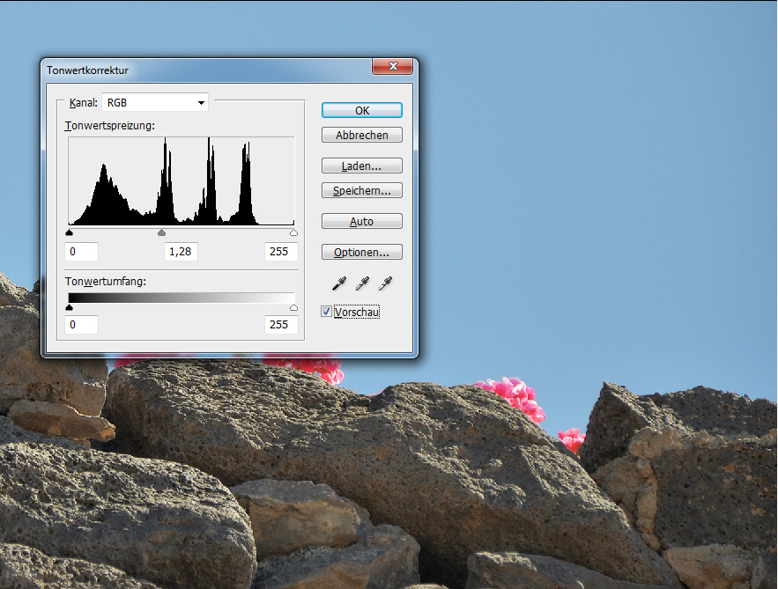Click the Speichern... button
This screenshot has width=778, height=589.
[x=361, y=190]
